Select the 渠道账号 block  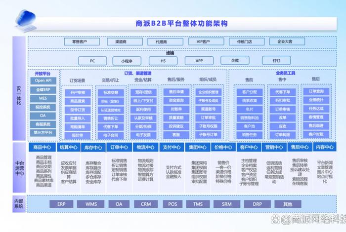pyautogui.click(x=208, y=109)
